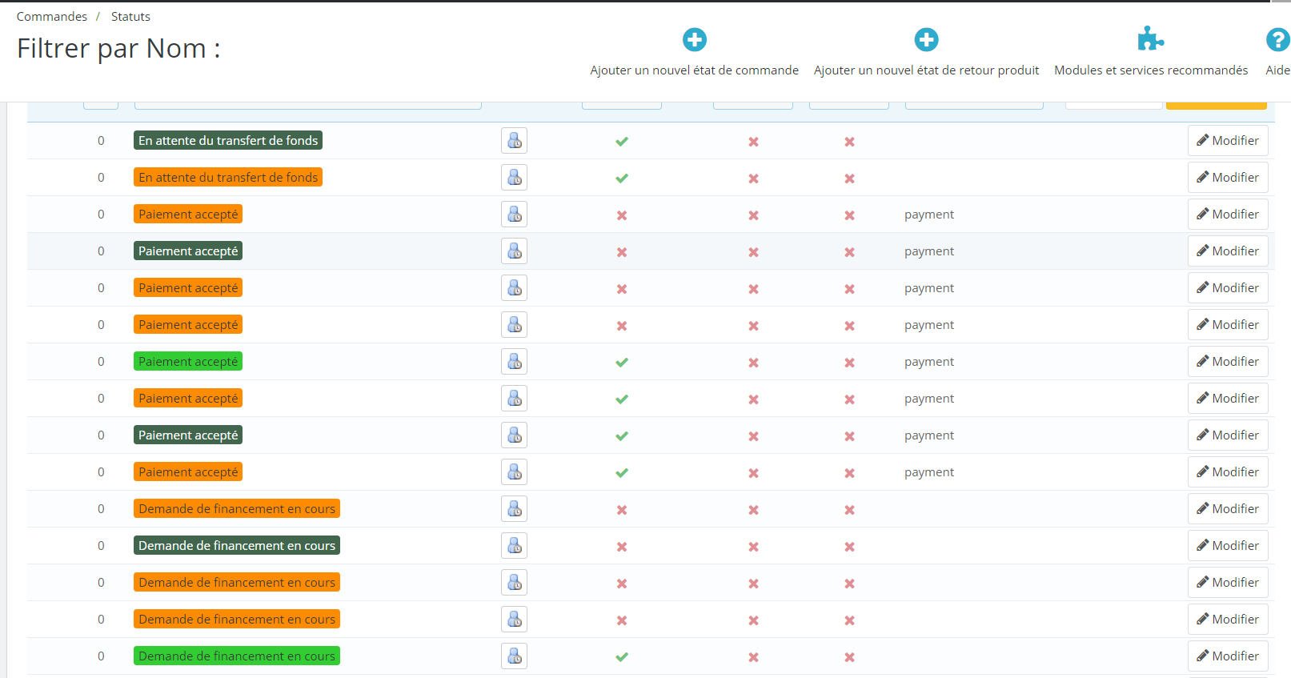
Task: Open Aide with the question mark icon
Action: coord(1277,39)
